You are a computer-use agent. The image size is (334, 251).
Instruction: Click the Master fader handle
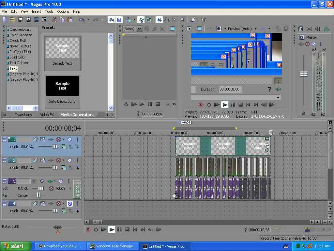click(x=304, y=74)
